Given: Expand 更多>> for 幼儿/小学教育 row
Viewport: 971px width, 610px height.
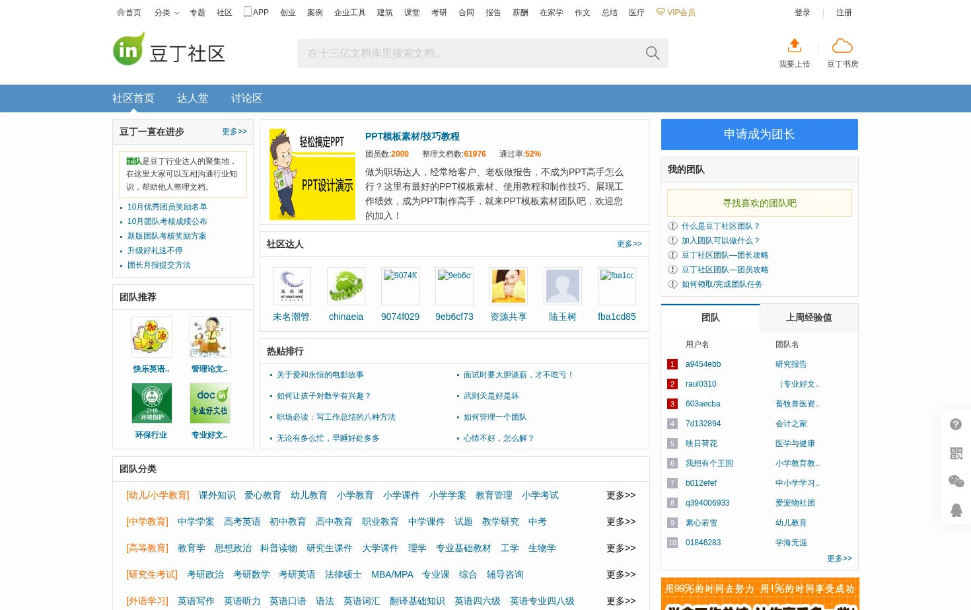Looking at the screenshot, I should pyautogui.click(x=621, y=495).
